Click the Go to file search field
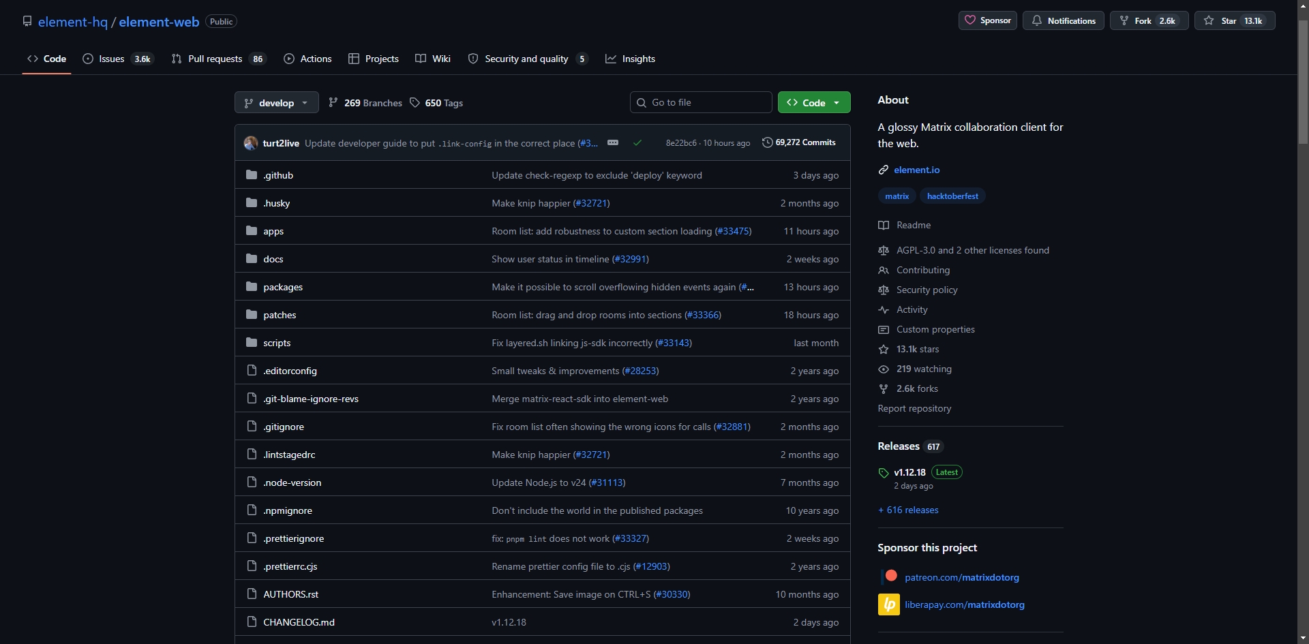 coord(701,102)
